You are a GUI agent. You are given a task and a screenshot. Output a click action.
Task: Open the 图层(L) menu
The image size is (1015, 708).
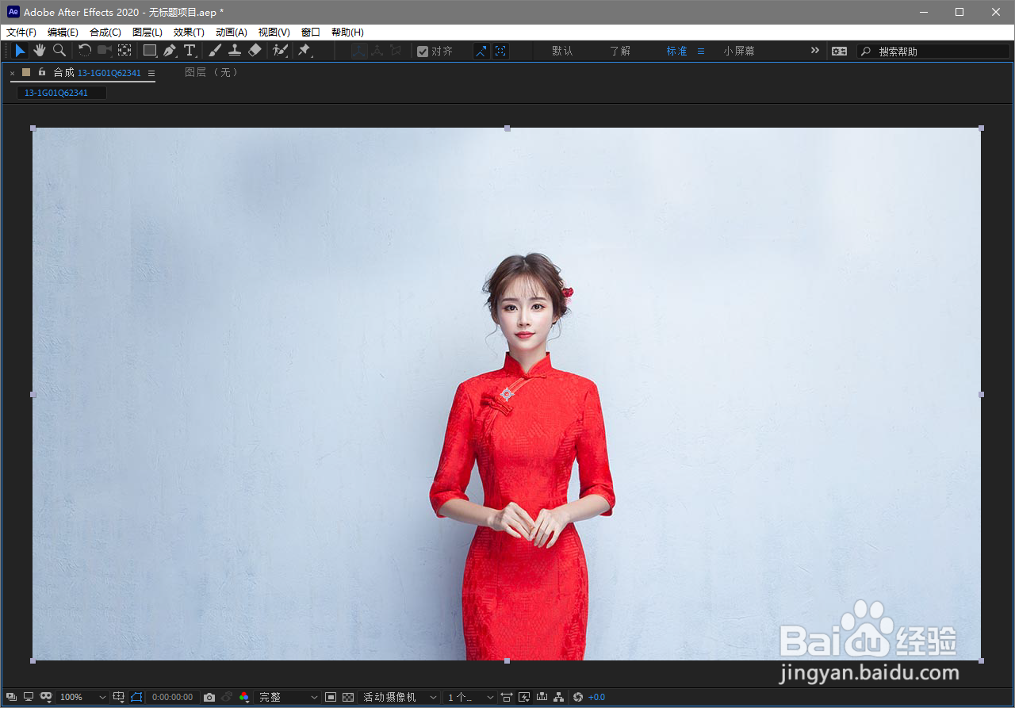coord(147,33)
